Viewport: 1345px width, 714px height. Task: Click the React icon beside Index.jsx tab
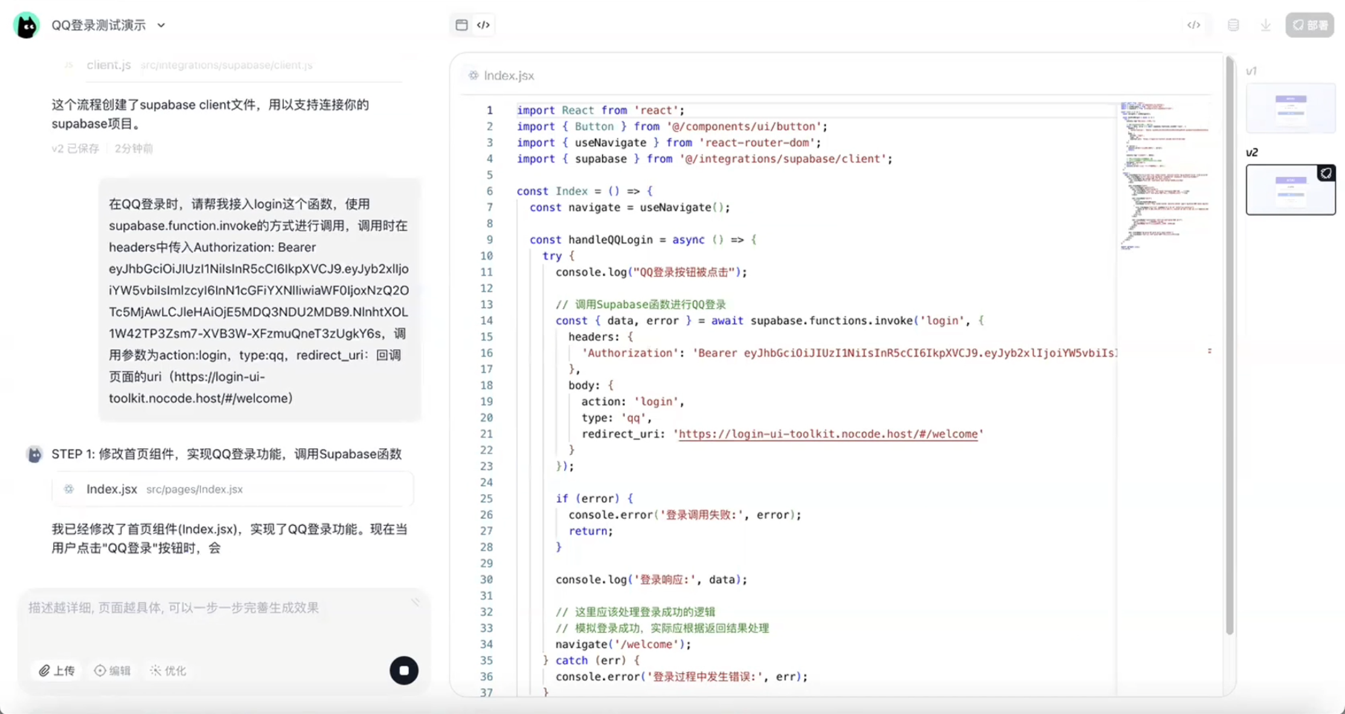(473, 76)
